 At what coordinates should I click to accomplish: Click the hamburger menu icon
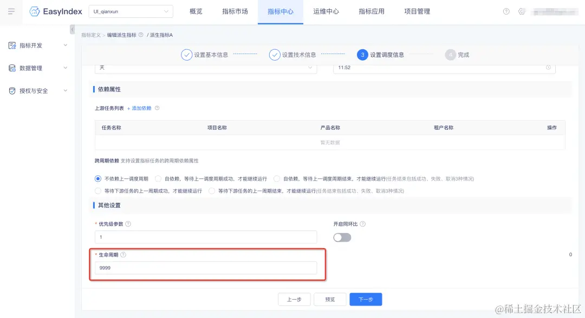(x=11, y=11)
